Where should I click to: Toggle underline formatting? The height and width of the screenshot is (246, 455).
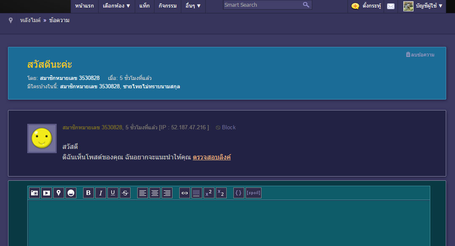pos(113,193)
